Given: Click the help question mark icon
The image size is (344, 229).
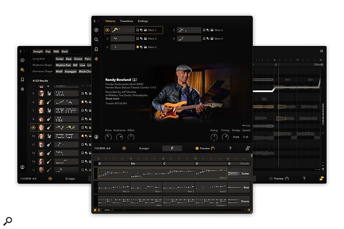Looking at the screenshot, I should 230,148.
